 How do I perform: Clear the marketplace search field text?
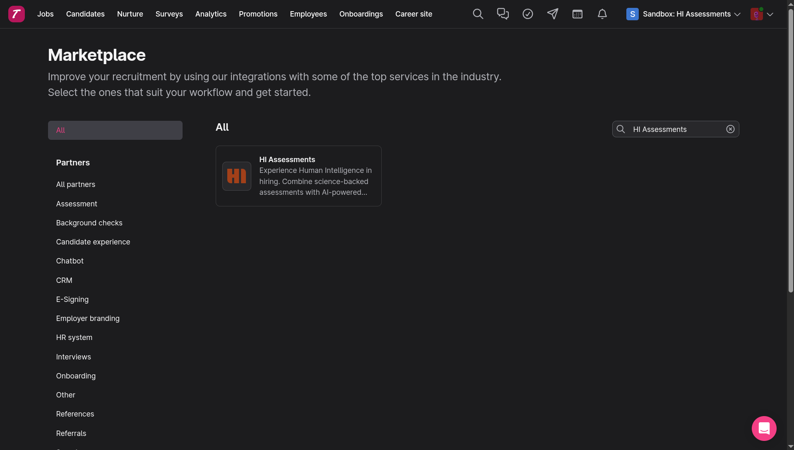click(730, 129)
